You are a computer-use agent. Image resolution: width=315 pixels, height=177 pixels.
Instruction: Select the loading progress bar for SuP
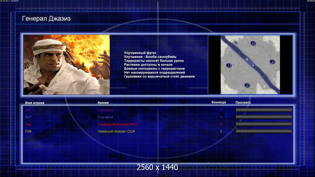(x=264, y=117)
